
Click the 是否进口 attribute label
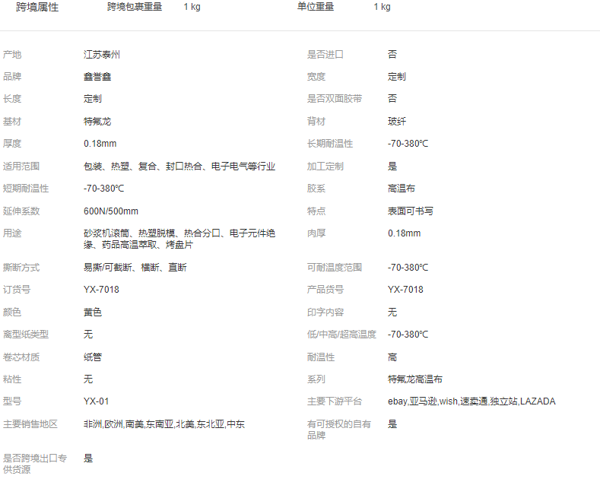325,54
